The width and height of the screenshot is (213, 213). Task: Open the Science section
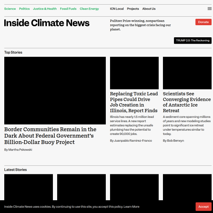(x=10, y=9)
